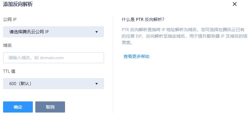Open the 请选择腾讯云公网 IP selector
The width and height of the screenshot is (248, 115).
tap(54, 32)
